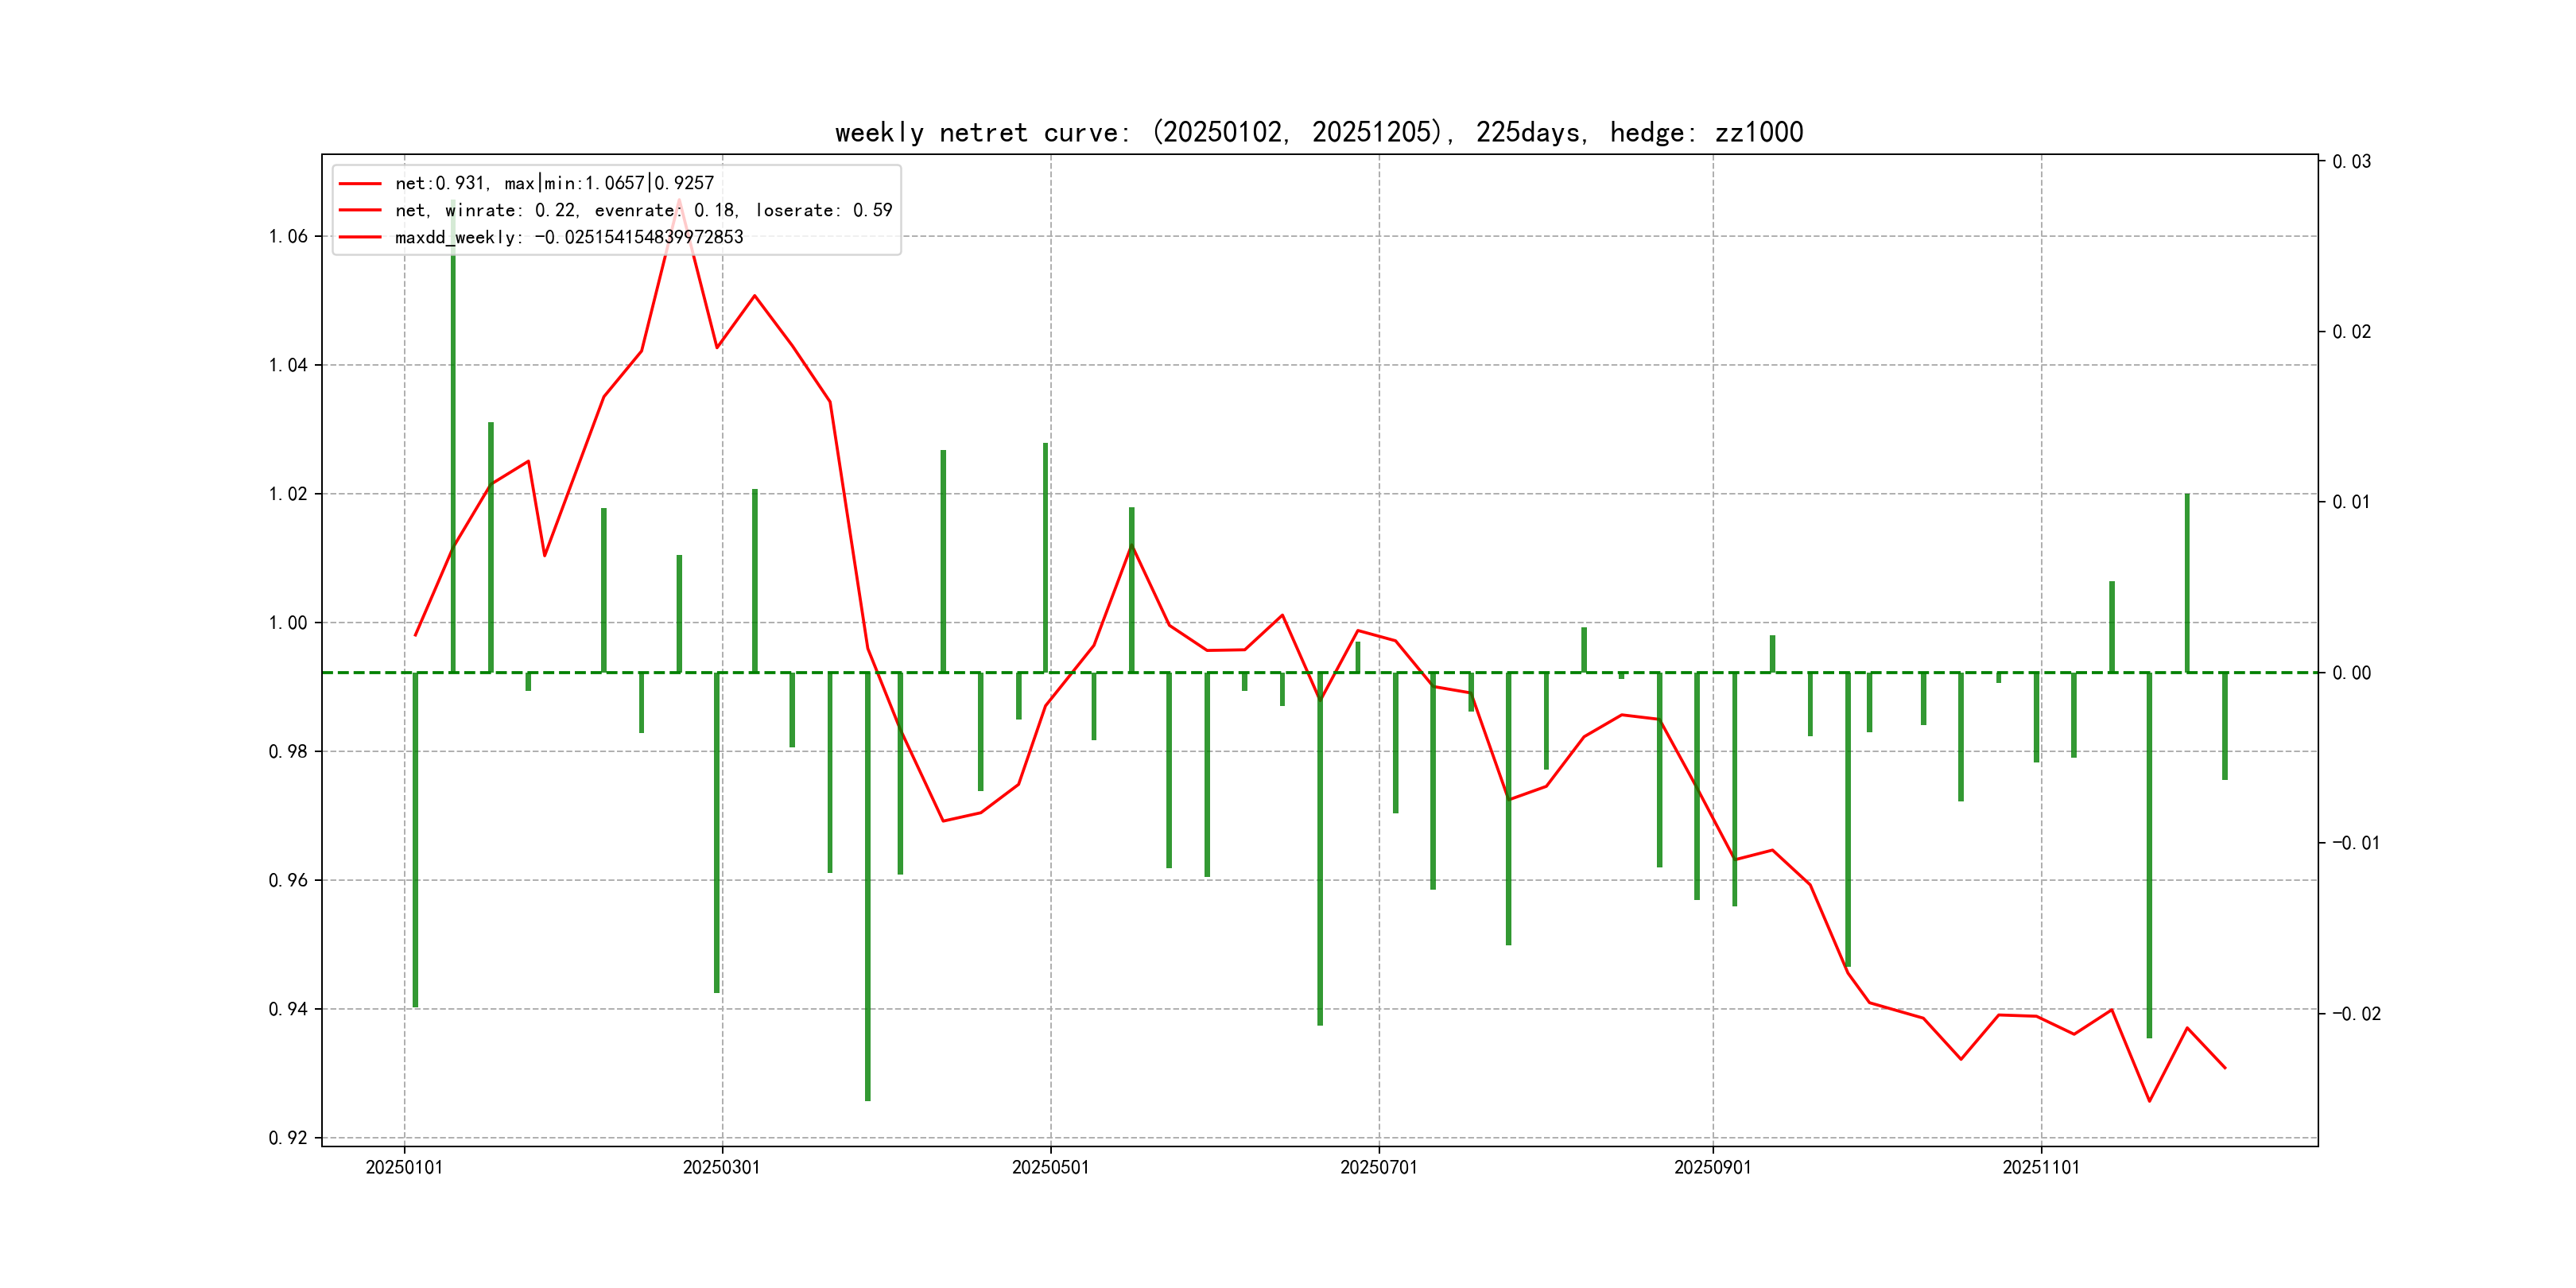Click the 20250101 x-axis label
This screenshot has height=1288, width=2576.
pyautogui.click(x=404, y=1167)
